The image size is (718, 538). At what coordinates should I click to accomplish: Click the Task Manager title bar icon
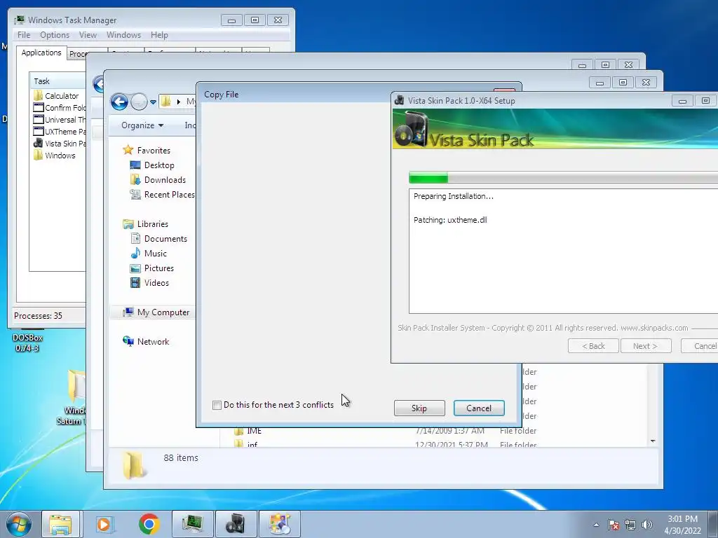pos(19,20)
